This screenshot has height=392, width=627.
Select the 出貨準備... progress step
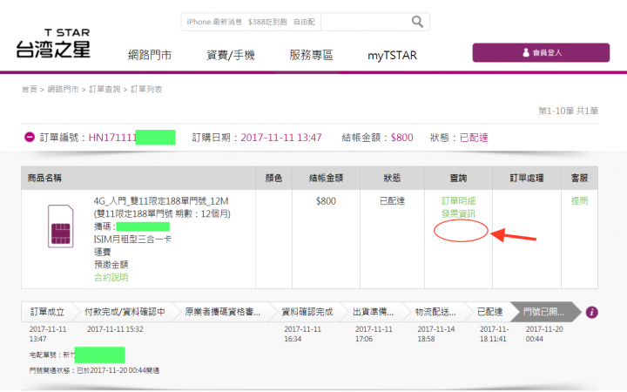point(373,312)
